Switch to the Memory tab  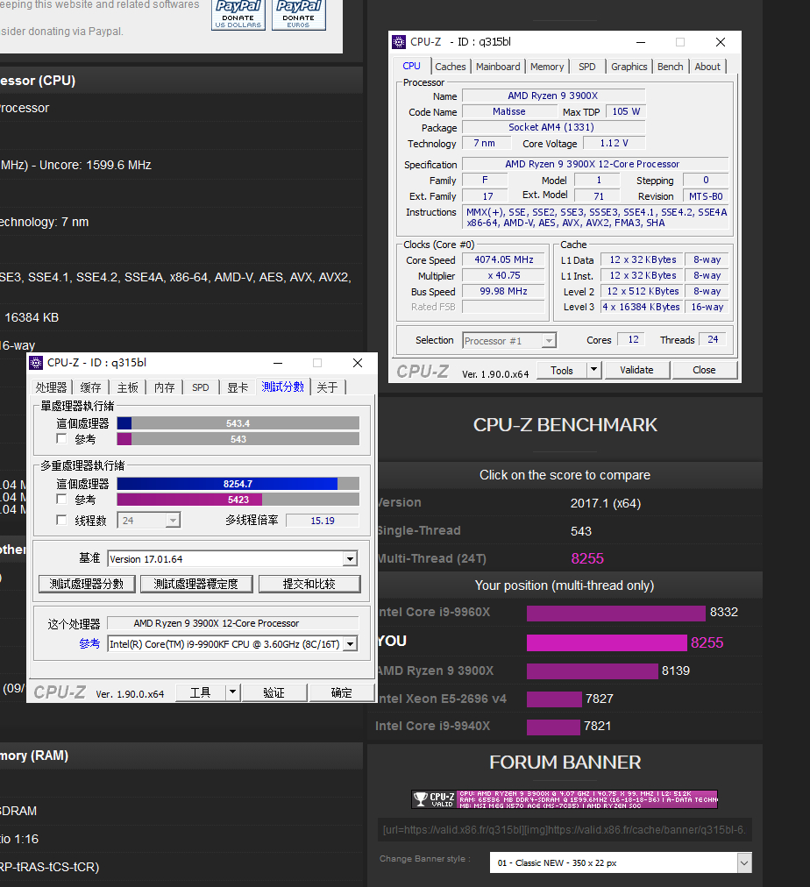pyautogui.click(x=547, y=67)
